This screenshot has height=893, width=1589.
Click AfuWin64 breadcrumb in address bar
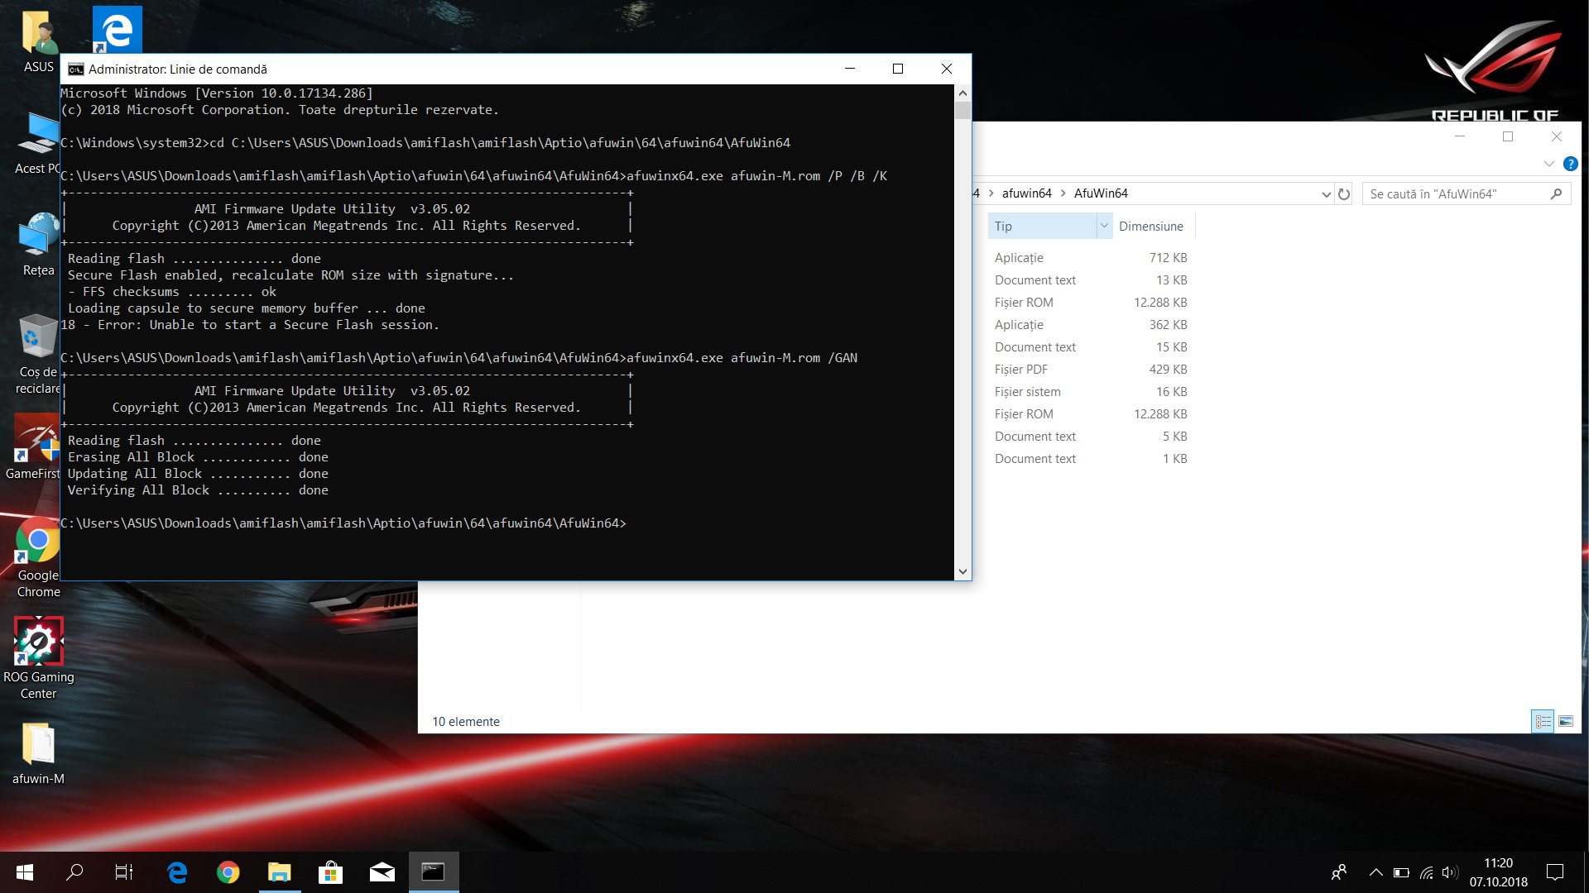1101,193
